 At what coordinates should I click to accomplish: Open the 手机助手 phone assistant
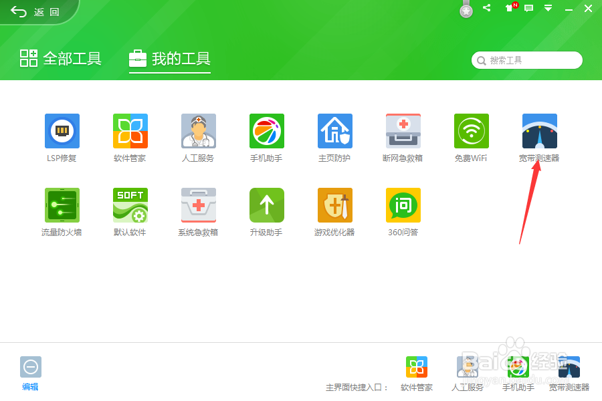pos(266,131)
